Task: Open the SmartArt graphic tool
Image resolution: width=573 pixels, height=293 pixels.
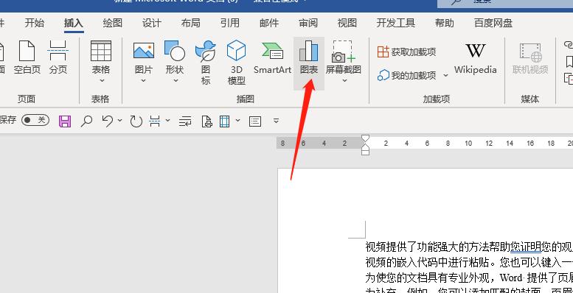Action: (x=272, y=58)
